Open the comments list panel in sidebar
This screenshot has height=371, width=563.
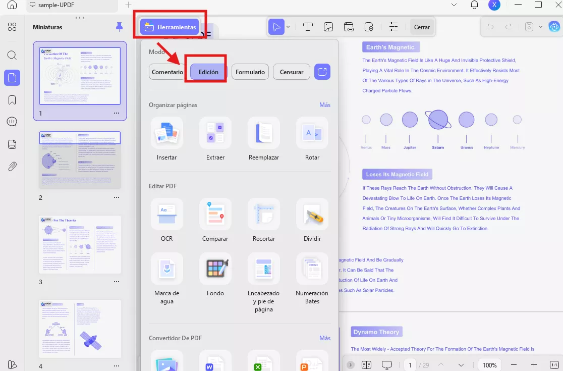point(12,122)
